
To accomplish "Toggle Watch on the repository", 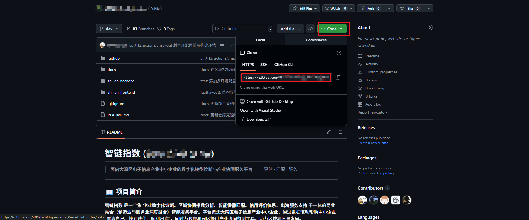I will 335,8.
